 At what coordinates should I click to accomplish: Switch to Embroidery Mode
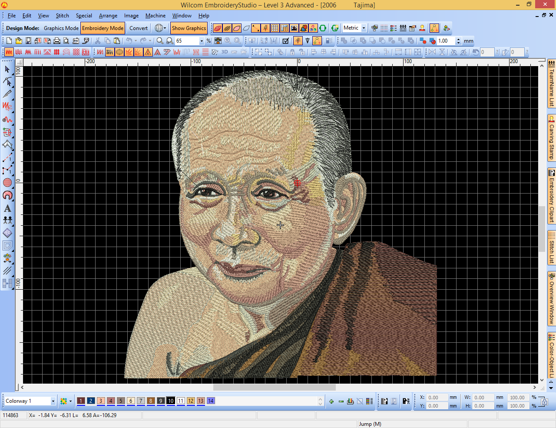[x=103, y=28]
